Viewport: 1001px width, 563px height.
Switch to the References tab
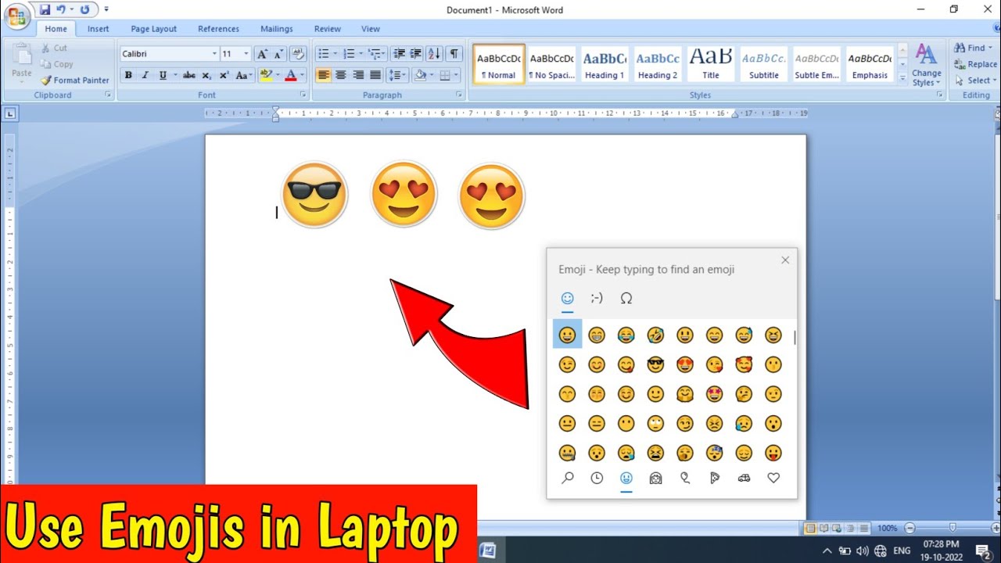(218, 29)
